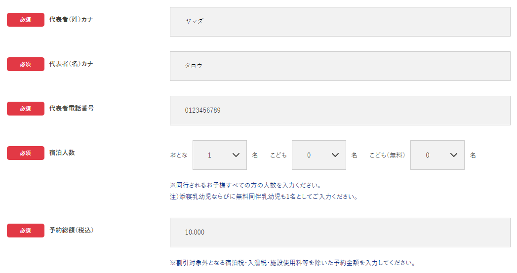Expand the こども count dropdown

[319, 155]
